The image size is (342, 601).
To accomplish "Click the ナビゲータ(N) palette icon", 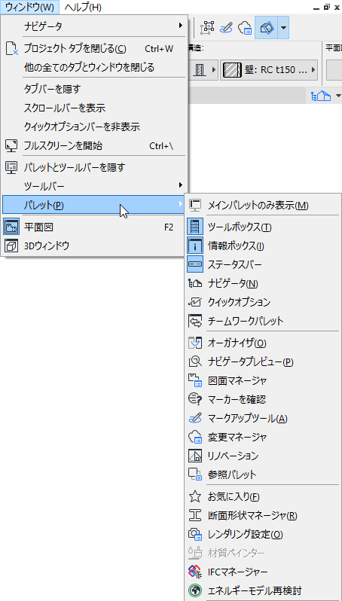I will [x=195, y=283].
